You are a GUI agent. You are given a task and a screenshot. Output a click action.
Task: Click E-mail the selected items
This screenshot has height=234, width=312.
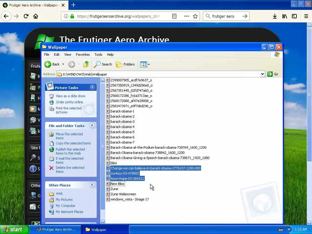tap(69, 160)
